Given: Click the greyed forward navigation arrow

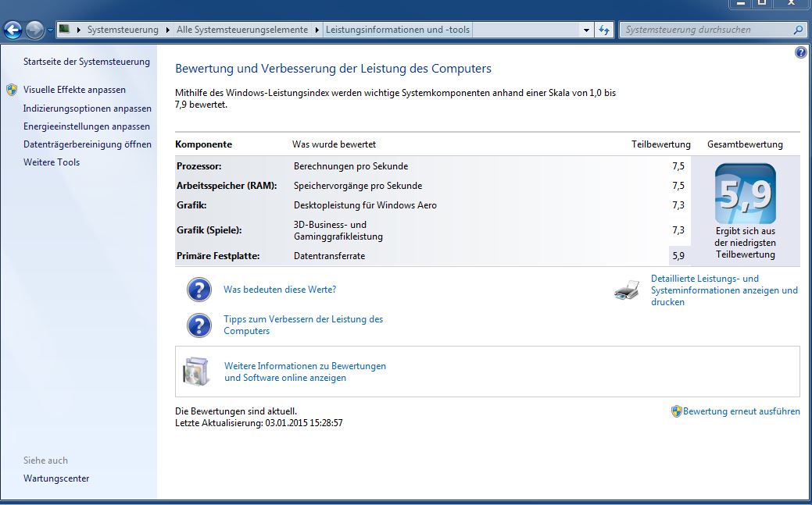Looking at the screenshot, I should coord(34,30).
